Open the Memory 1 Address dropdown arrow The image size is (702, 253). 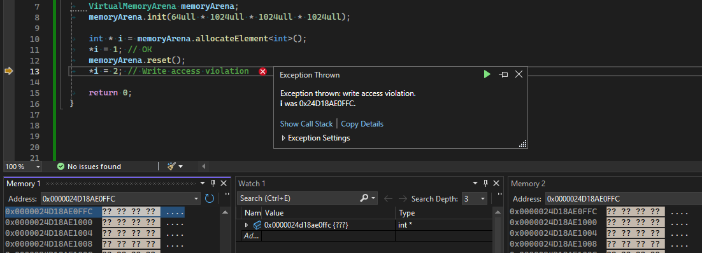click(197, 199)
